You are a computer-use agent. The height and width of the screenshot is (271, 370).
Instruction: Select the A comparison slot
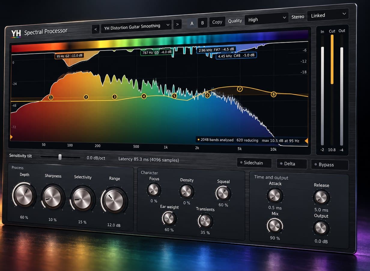192,23
